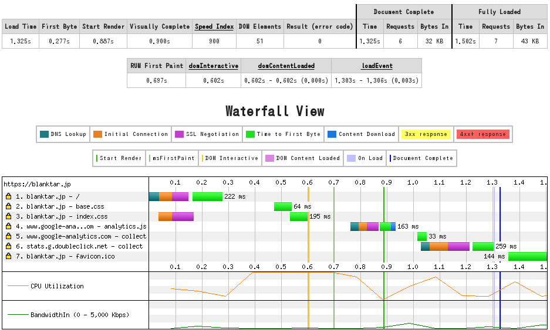
Task: Click the SSL Negotiation purple legend swatch
Action: (180, 134)
